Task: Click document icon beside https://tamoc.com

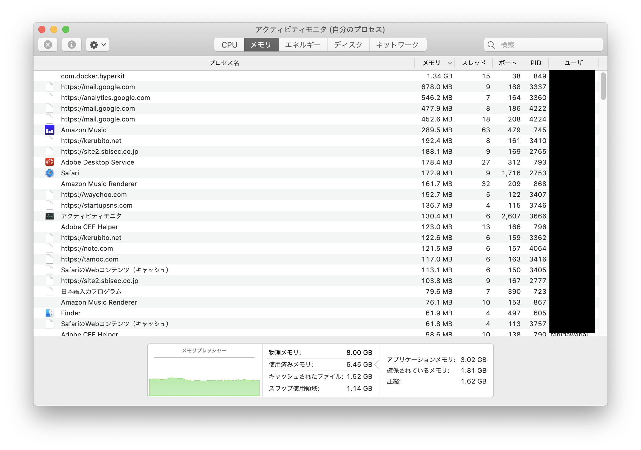Action: click(x=50, y=259)
